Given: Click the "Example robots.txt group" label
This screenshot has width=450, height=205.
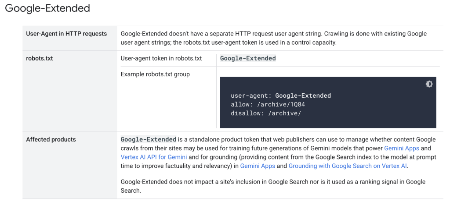Looking at the screenshot, I should click(x=155, y=74).
